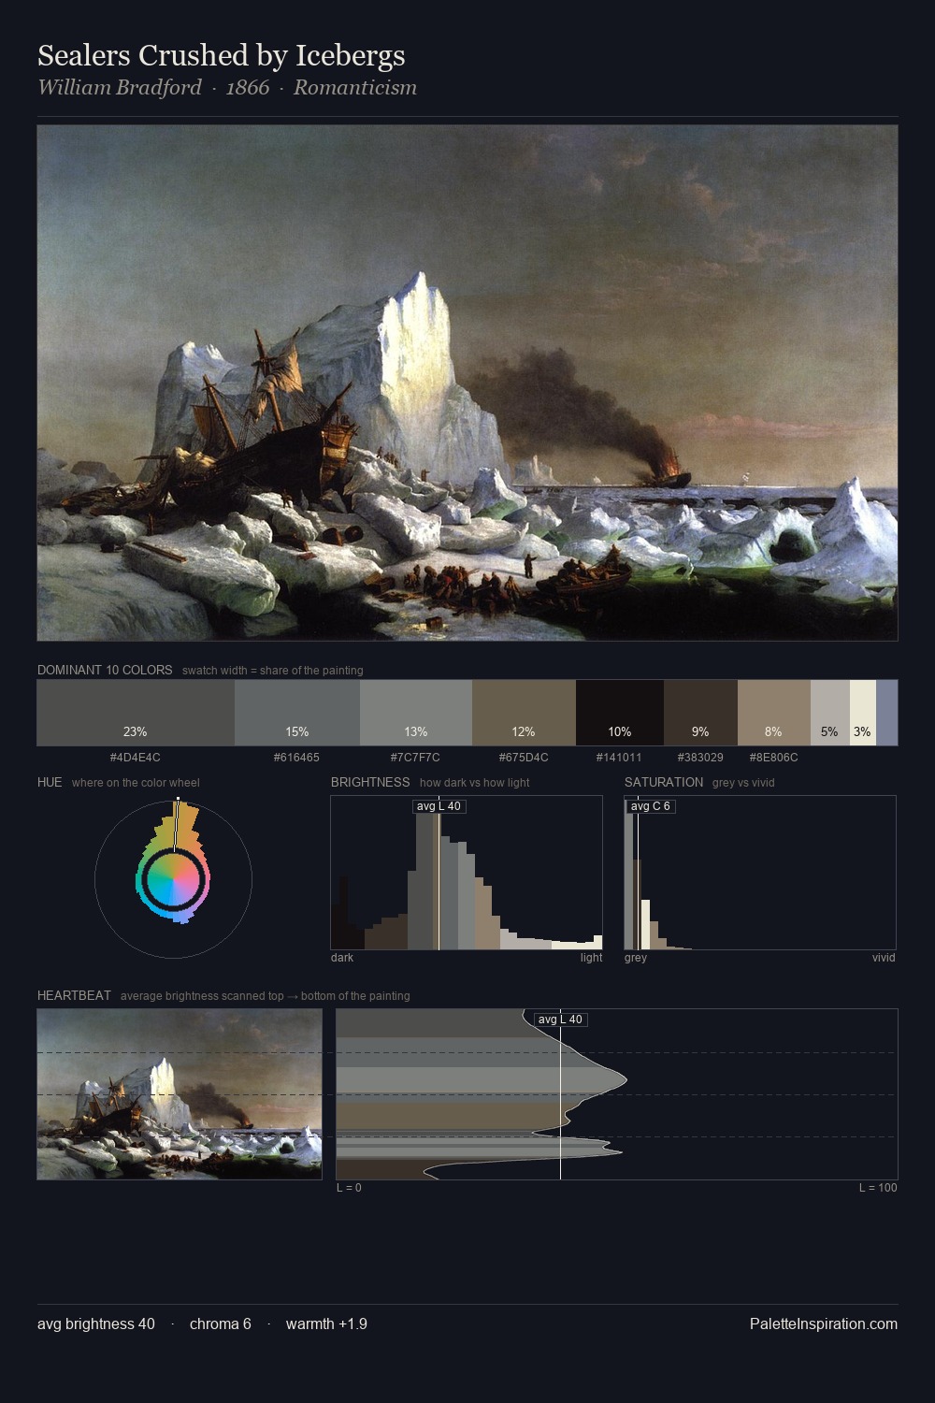Click the brightest peak of heartbeat curve
The width and height of the screenshot is (935, 1403).
click(x=625, y=1080)
